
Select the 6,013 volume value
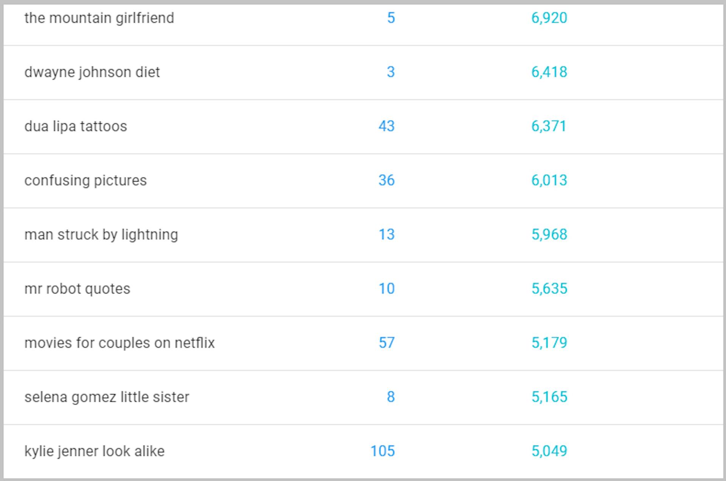[549, 180]
